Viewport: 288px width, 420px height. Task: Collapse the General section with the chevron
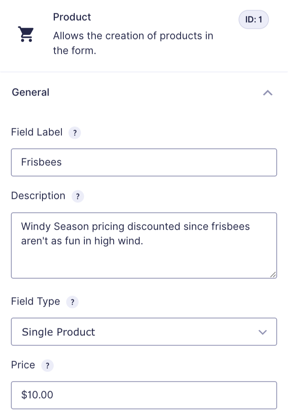pyautogui.click(x=268, y=93)
